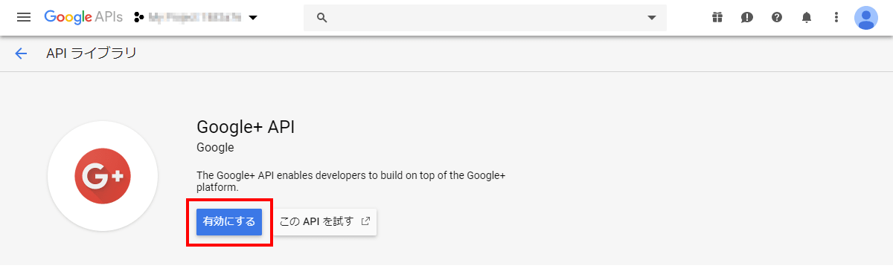Click the blurred project name text
893x280 pixels.
[196, 17]
